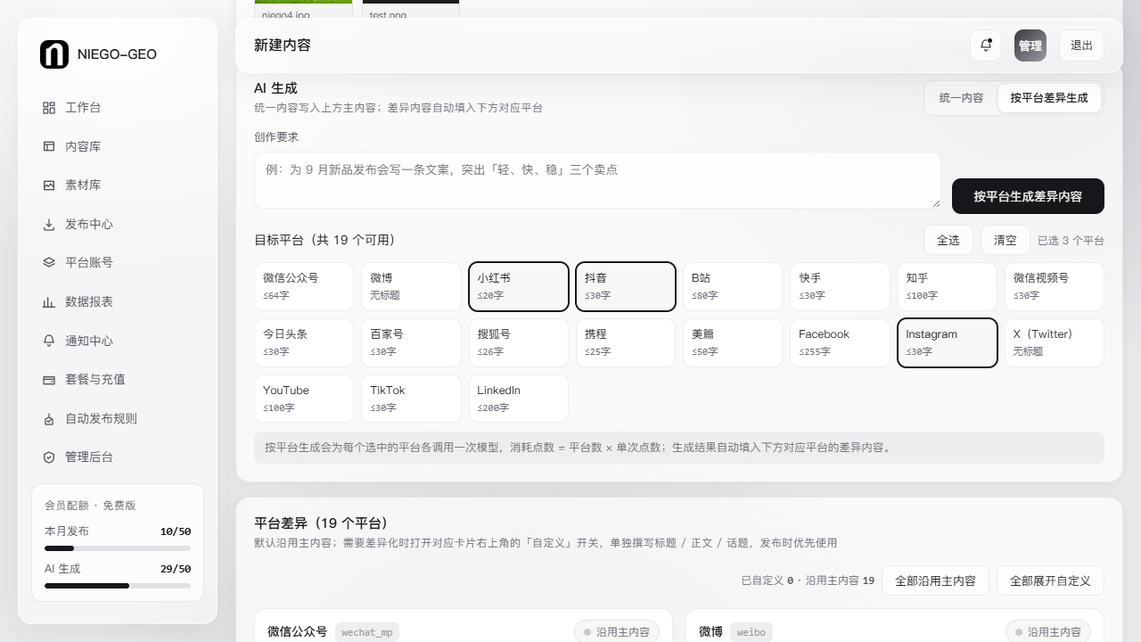1141x642 pixels.
Task: Click the AI 生成 quota progress bar
Action: pyautogui.click(x=118, y=586)
